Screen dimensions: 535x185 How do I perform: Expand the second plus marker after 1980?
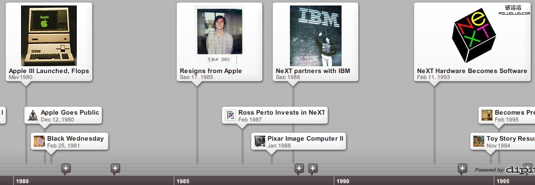[x=115, y=169]
